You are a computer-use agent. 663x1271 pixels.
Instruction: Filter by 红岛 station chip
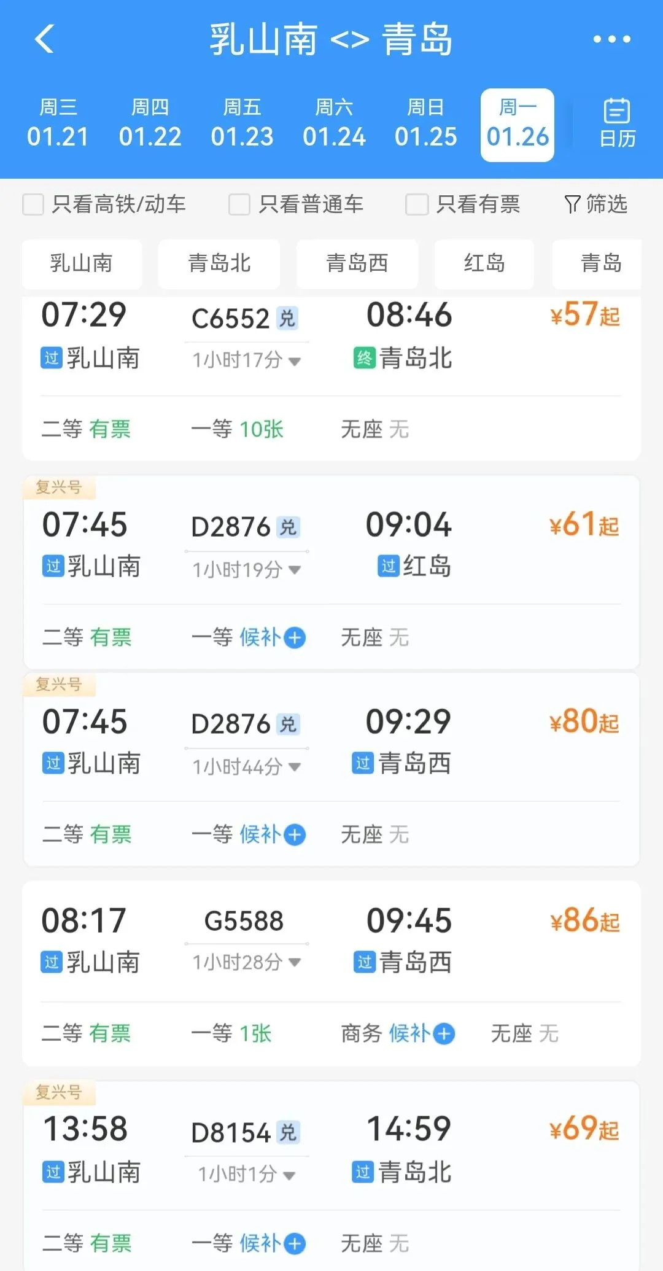pyautogui.click(x=484, y=263)
